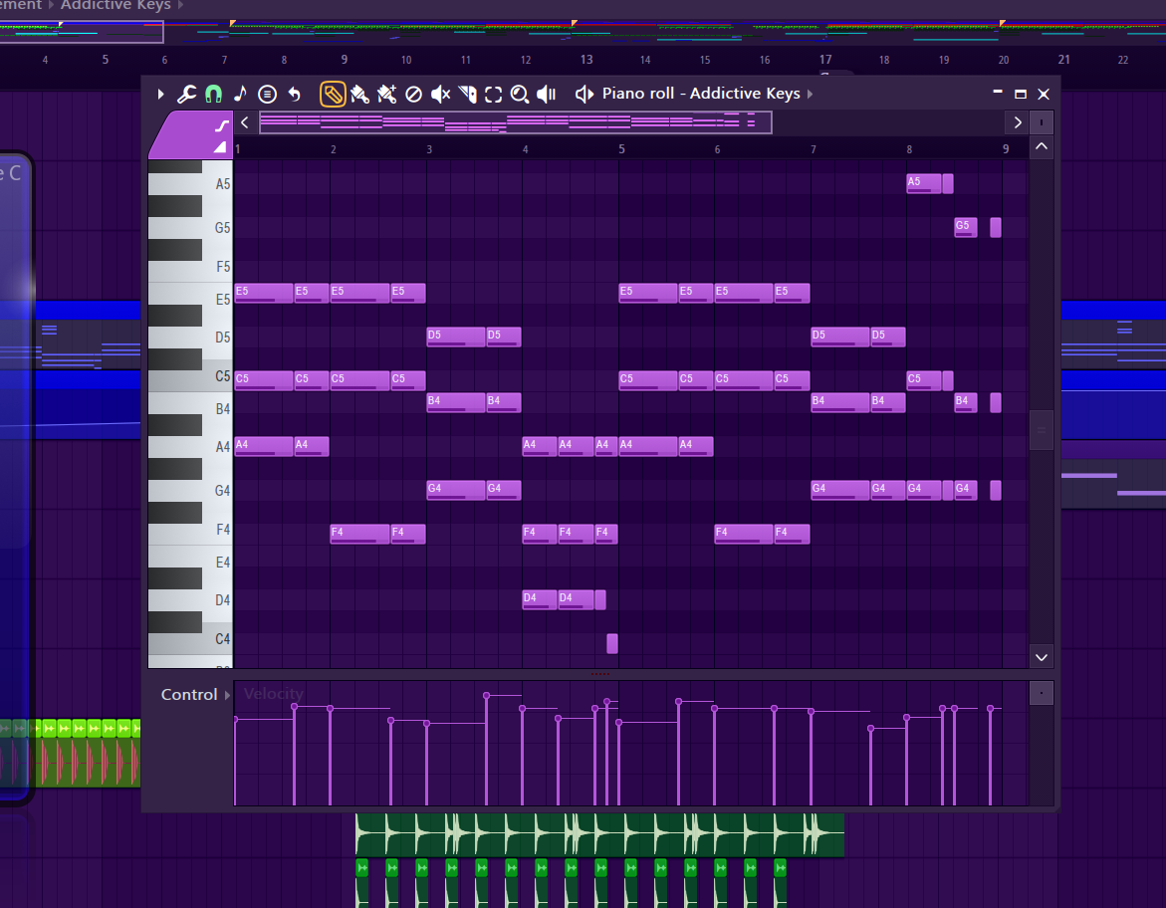Select the Paint brush tool
The height and width of the screenshot is (908, 1166).
coord(359,95)
